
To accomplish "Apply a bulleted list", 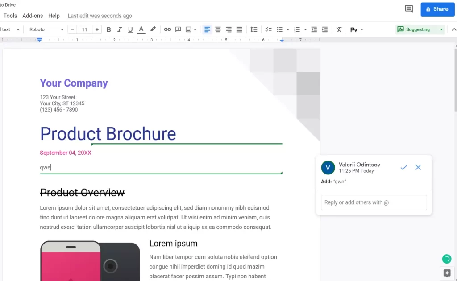I will [279, 29].
